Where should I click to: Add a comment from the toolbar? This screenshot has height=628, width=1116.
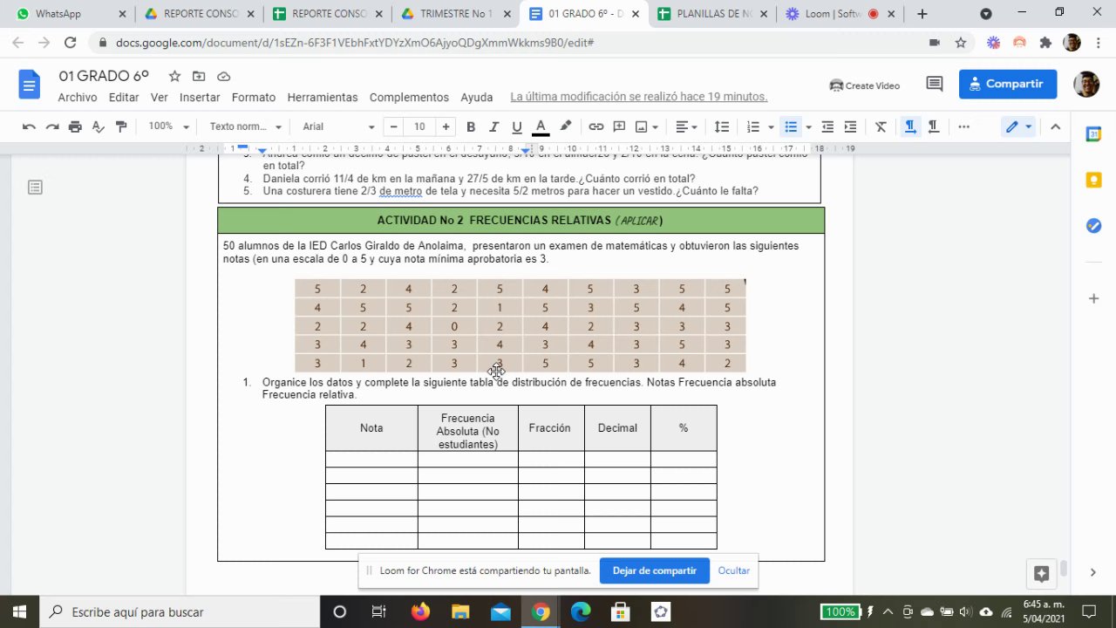pos(619,126)
